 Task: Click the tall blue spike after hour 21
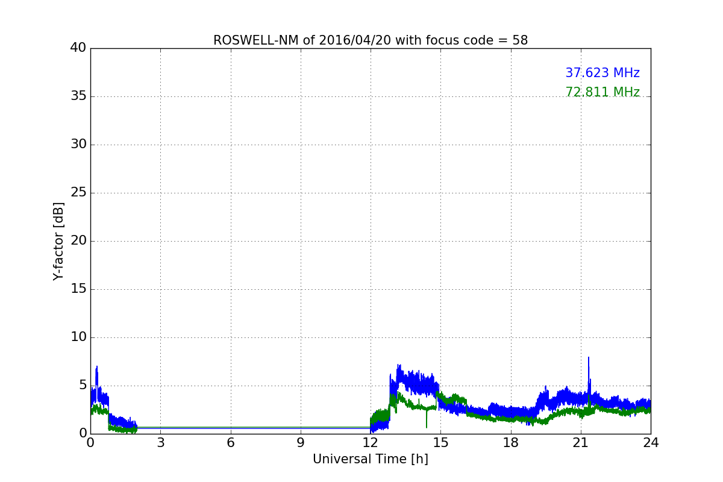589,377
